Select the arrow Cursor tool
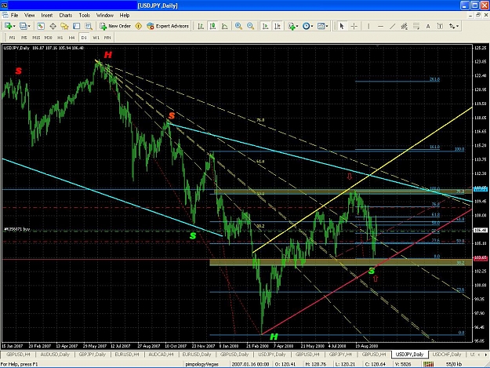 [x=342, y=26]
